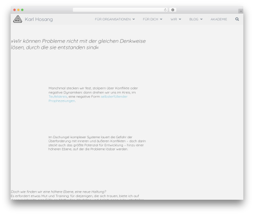Maximize the window with green button

pyautogui.click(x=22, y=10)
